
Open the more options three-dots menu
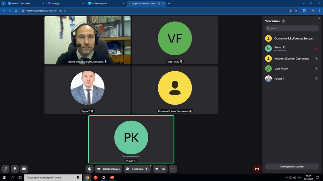pyautogui.click(x=173, y=169)
